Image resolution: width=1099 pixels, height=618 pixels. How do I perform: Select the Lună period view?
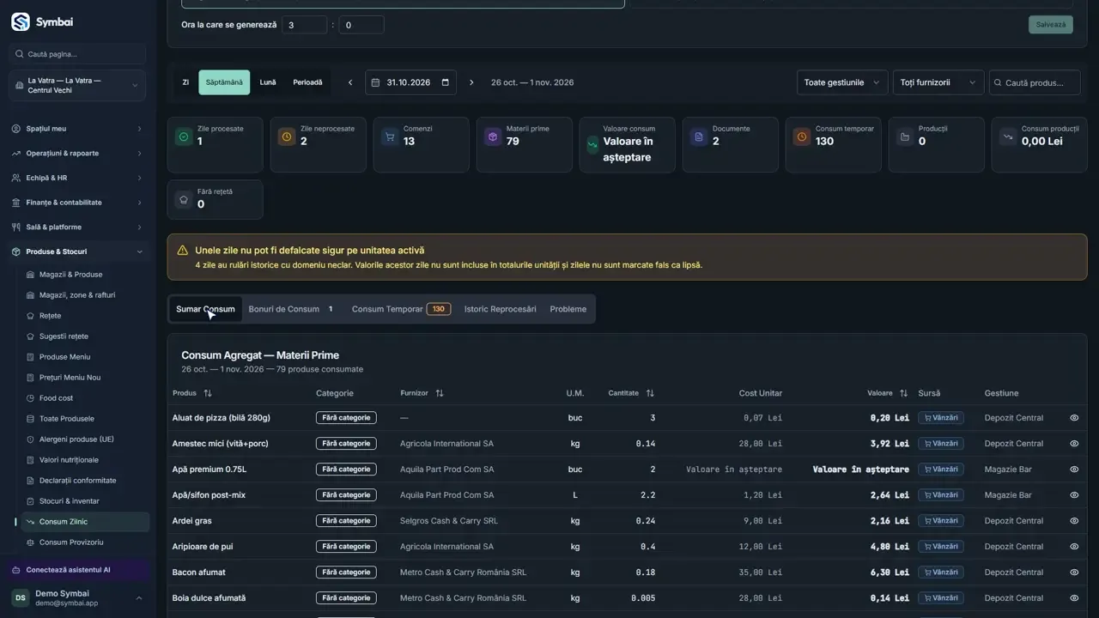pos(268,82)
